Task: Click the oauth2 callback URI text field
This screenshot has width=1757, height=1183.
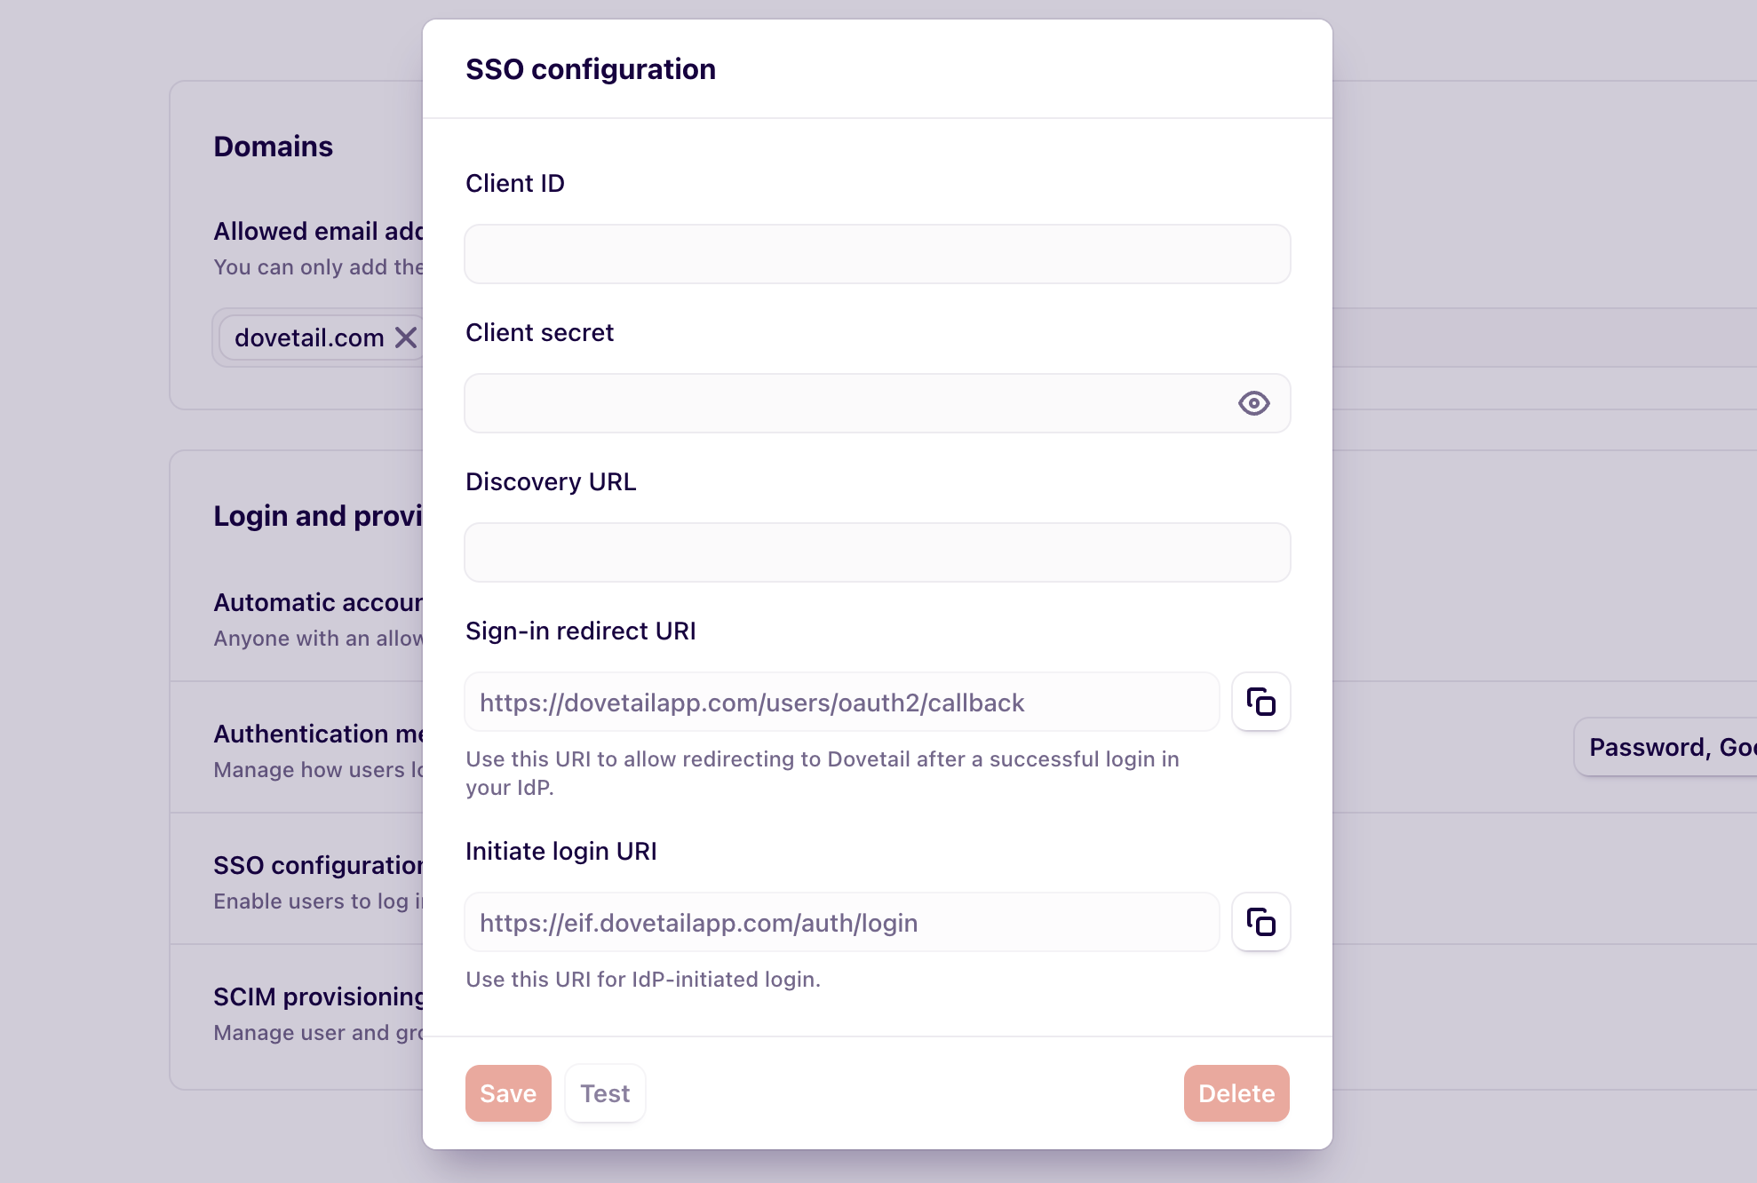Action: 841,702
